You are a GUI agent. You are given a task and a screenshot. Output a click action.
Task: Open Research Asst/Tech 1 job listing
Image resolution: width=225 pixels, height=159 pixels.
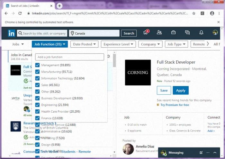pos(40,123)
